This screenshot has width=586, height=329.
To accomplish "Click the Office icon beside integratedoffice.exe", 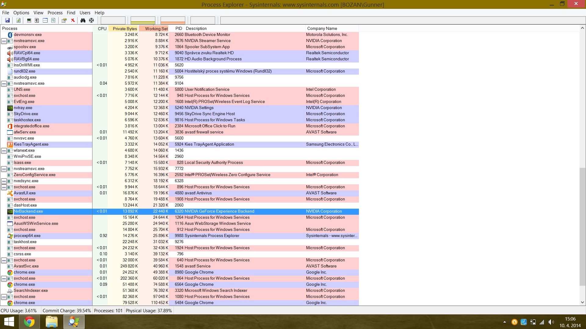I will [10, 126].
